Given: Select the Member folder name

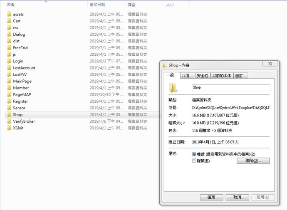Looking at the screenshot, I should pyautogui.click(x=21, y=88).
